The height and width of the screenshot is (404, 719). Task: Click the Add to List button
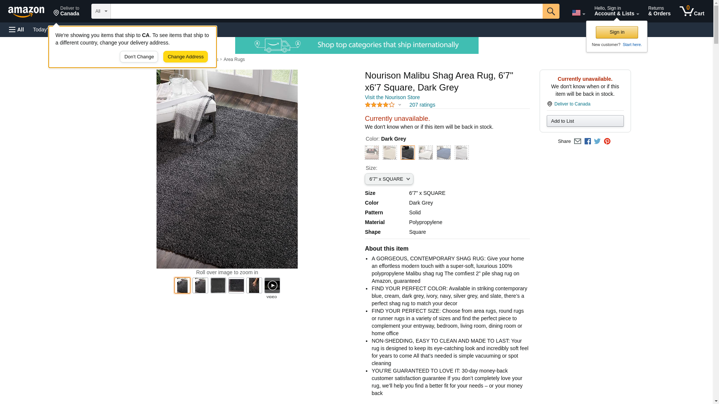585,121
